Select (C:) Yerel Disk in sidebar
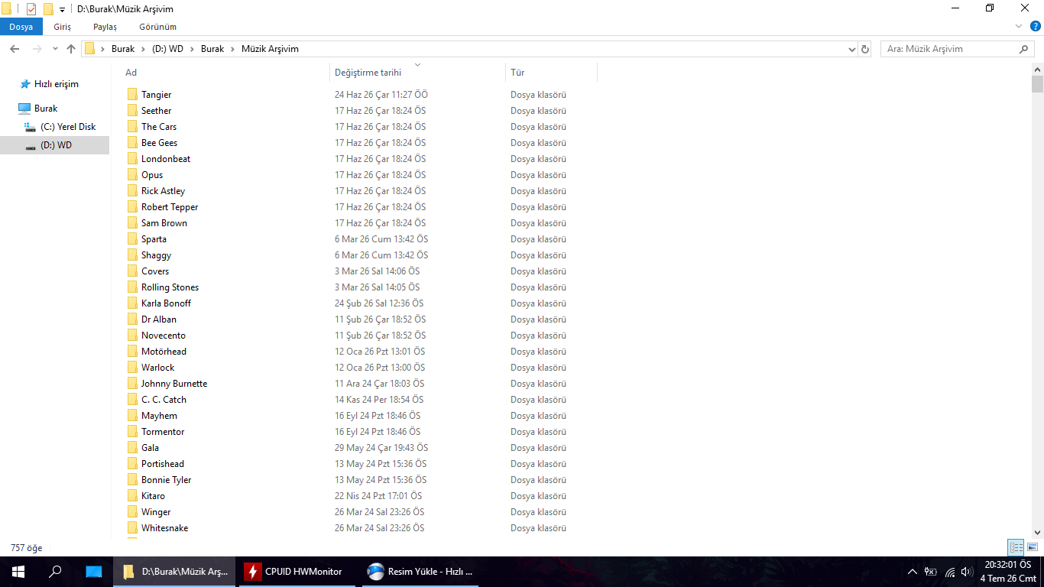Screen dimensions: 1044x587 tap(68, 127)
